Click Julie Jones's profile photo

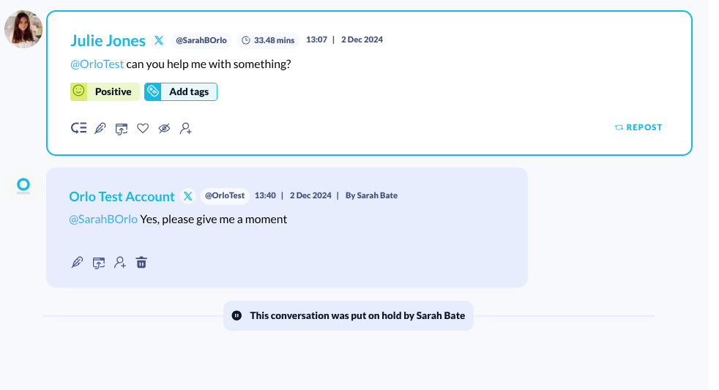tap(23, 29)
